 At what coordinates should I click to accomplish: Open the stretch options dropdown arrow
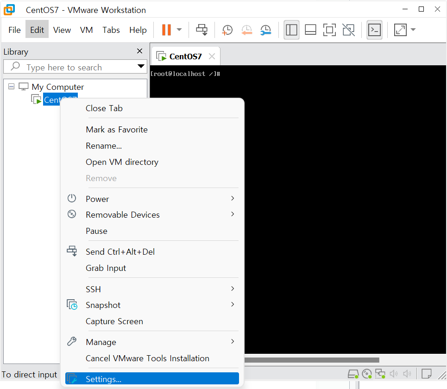coord(413,30)
